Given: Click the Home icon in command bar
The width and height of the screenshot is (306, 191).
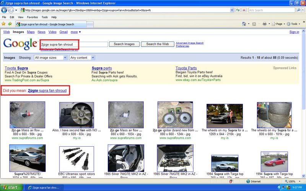Looking at the screenshot, I should pos(244,24).
